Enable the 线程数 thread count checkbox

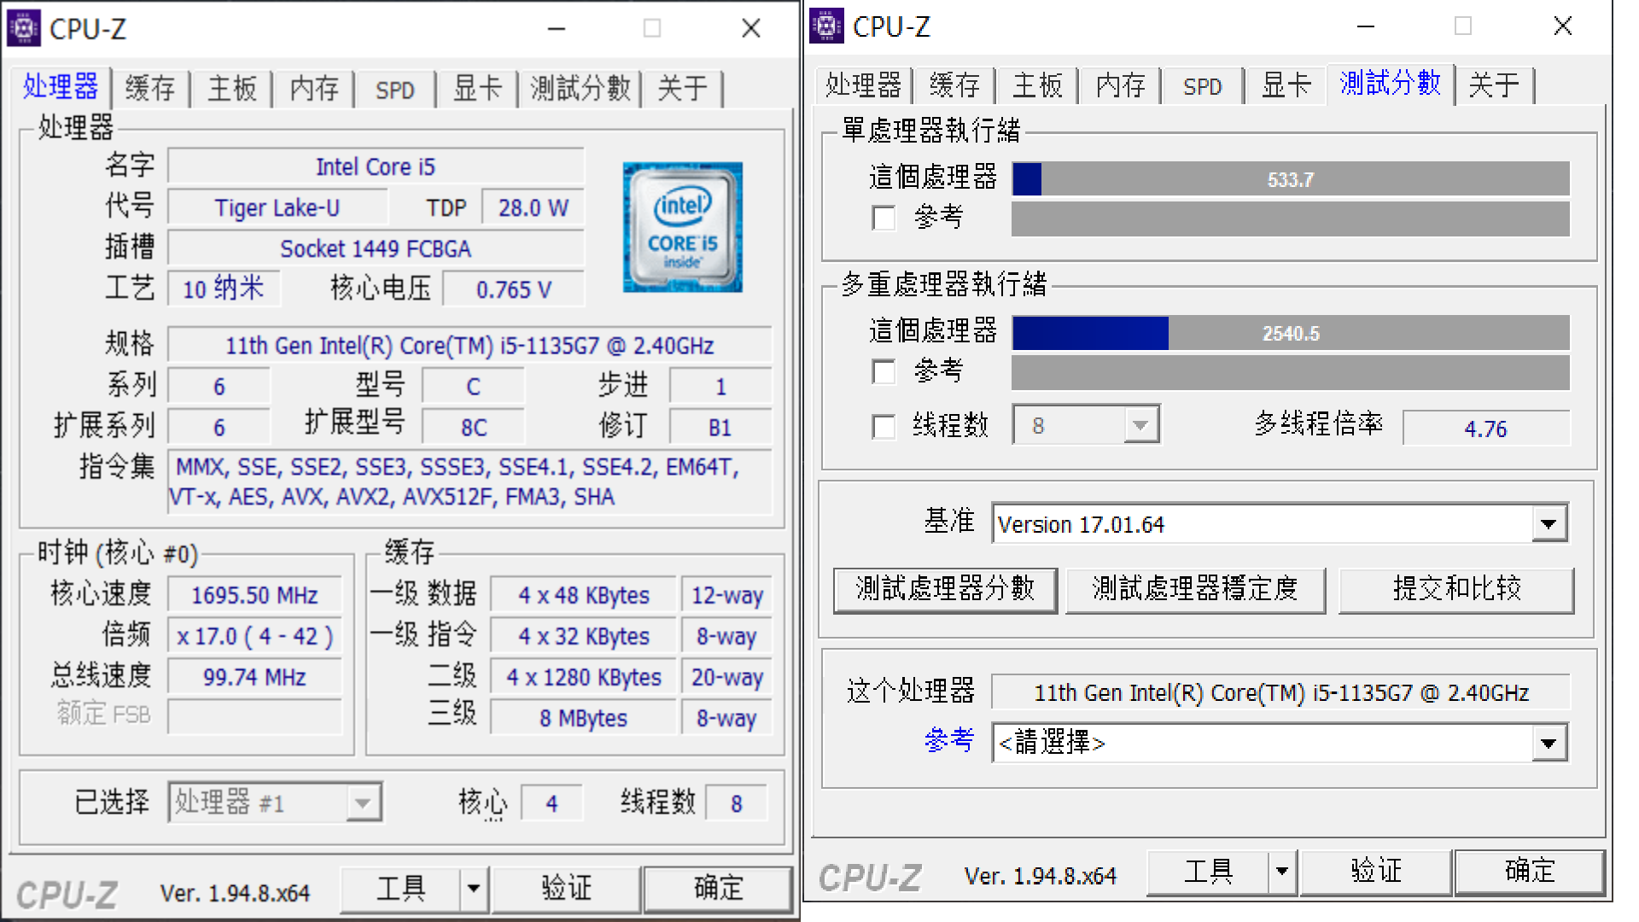(884, 426)
